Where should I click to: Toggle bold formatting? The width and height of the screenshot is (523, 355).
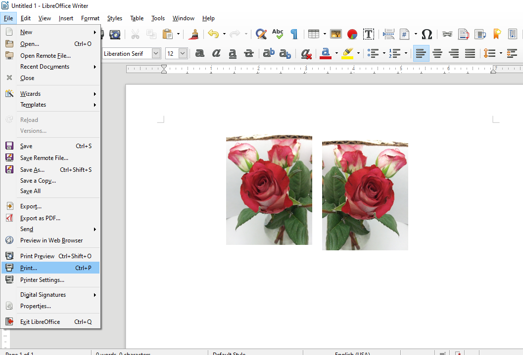199,53
